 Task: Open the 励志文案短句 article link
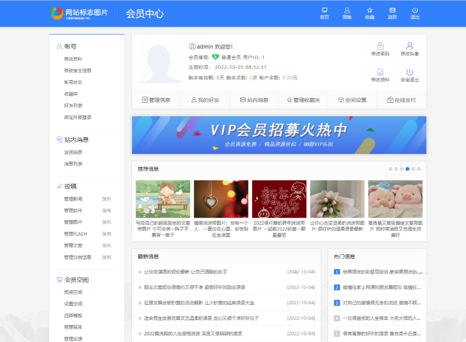coord(194,287)
